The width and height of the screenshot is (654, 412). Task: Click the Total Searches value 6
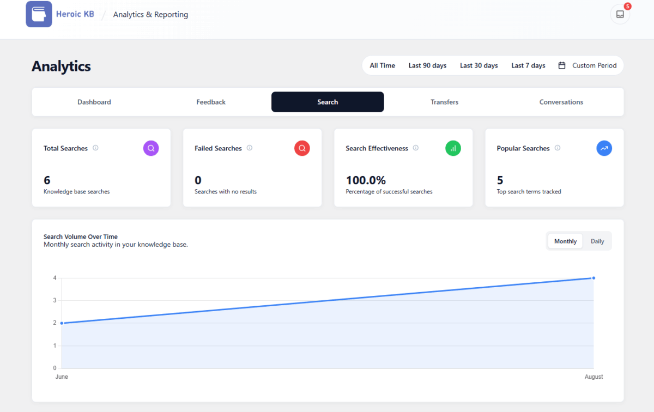(47, 180)
